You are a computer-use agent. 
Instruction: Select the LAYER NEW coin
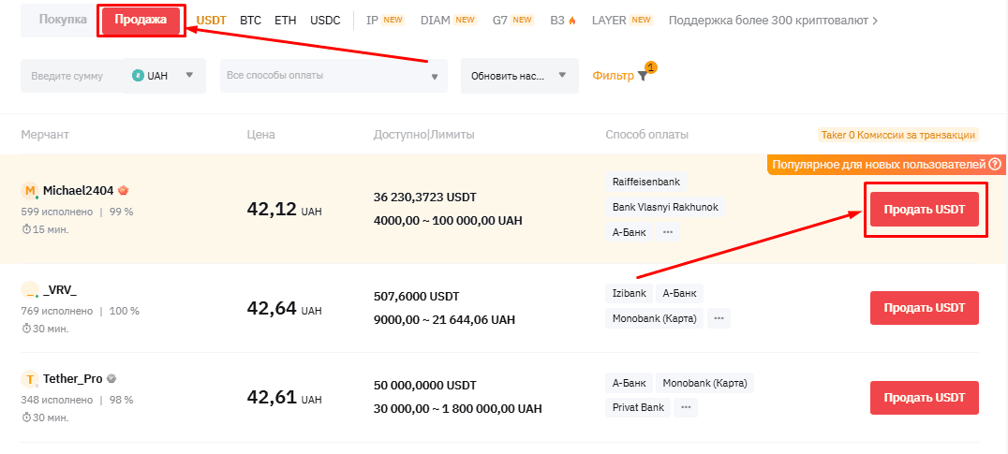pyautogui.click(x=622, y=21)
